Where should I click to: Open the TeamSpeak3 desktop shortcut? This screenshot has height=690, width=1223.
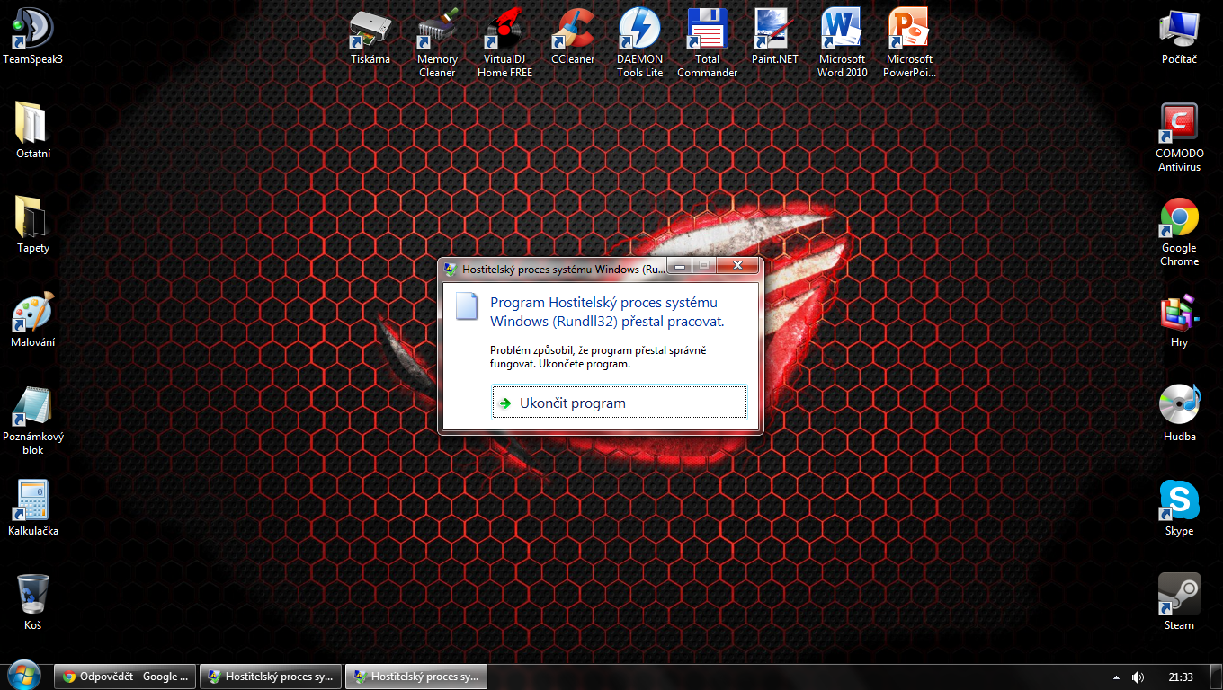point(33,36)
